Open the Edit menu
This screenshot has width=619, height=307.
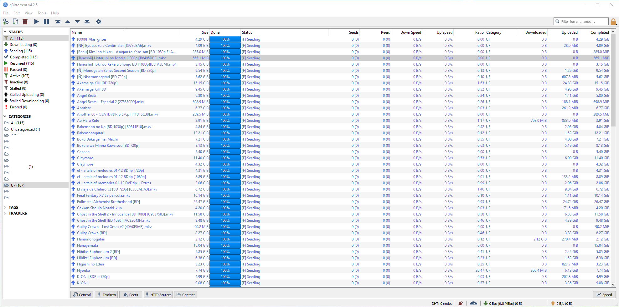(x=17, y=13)
